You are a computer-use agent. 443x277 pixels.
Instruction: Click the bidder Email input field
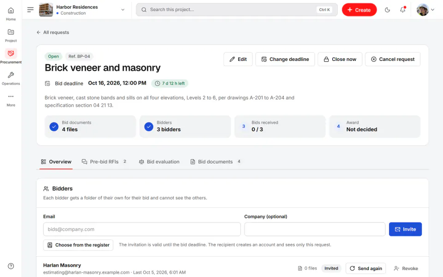pyautogui.click(x=142, y=229)
